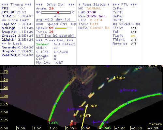The width and height of the screenshot is (163, 130).
Task: Click the yellow steering direction line
Action: point(84,118)
